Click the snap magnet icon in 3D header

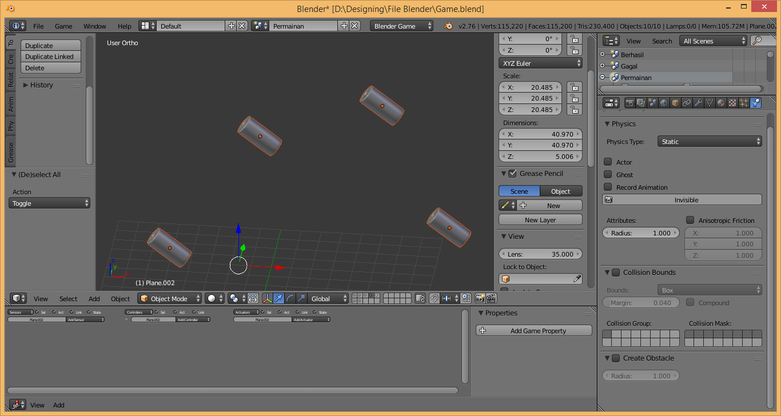click(x=434, y=298)
